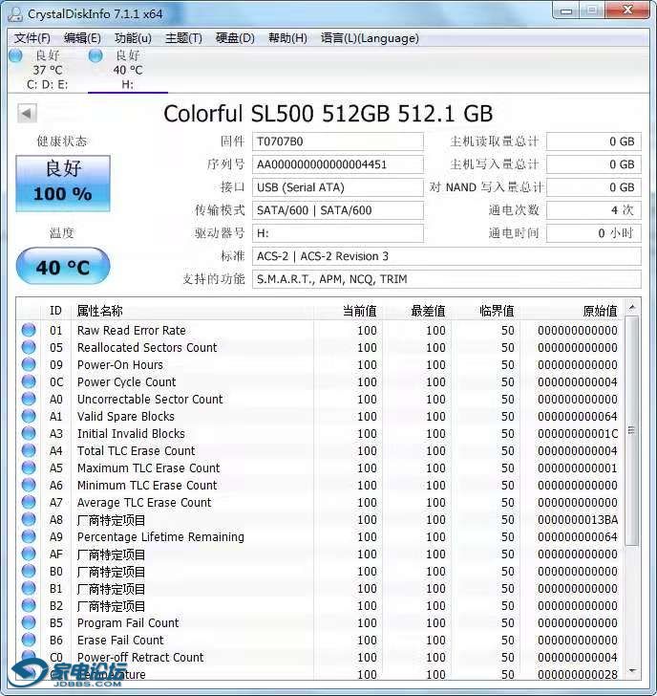
Task: Click status icon for Average TLC Erase Count
Action: (29, 503)
